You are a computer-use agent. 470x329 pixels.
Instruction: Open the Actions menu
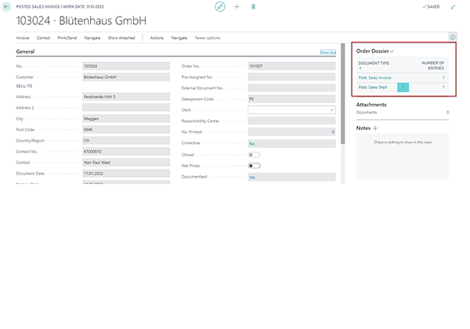pos(157,38)
